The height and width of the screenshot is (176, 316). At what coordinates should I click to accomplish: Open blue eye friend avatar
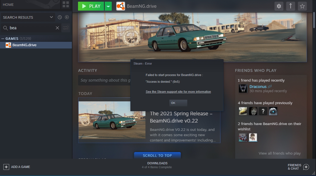tap(273, 111)
